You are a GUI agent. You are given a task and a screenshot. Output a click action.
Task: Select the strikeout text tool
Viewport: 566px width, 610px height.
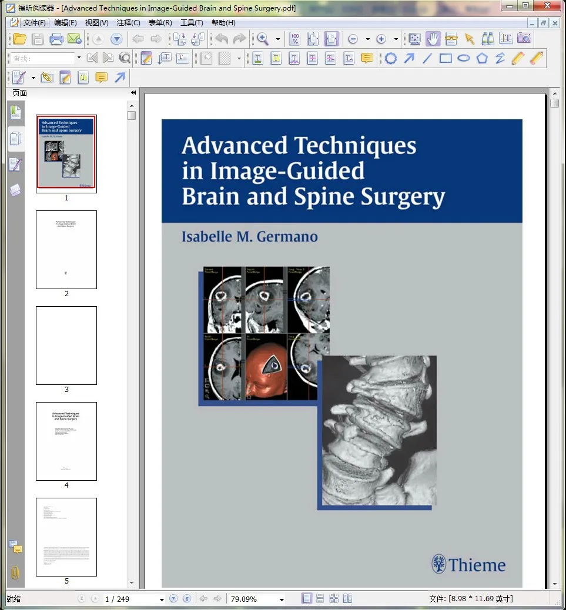[312, 59]
